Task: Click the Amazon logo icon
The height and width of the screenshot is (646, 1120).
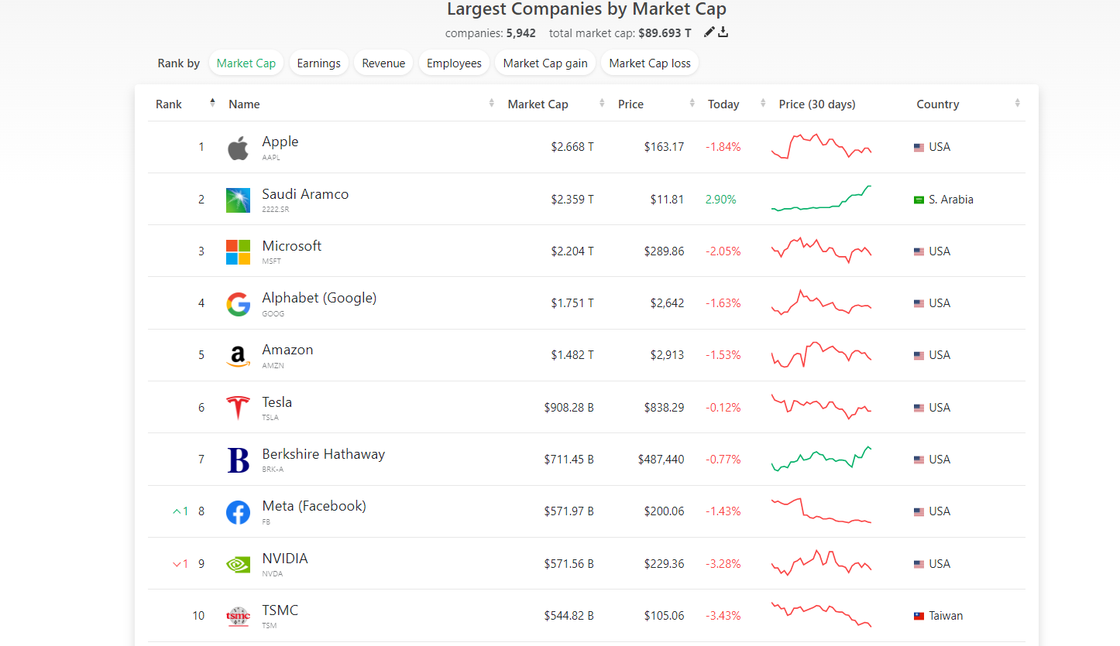Action: pos(238,356)
